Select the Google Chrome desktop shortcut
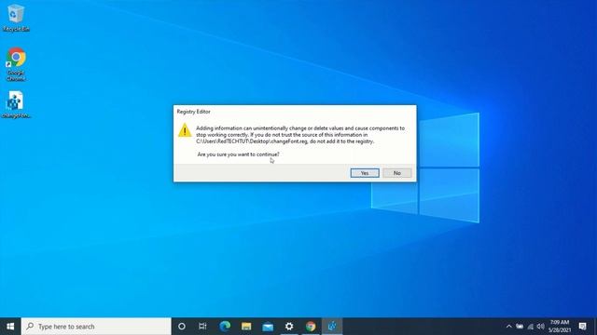This screenshot has height=335, width=597. [16, 64]
